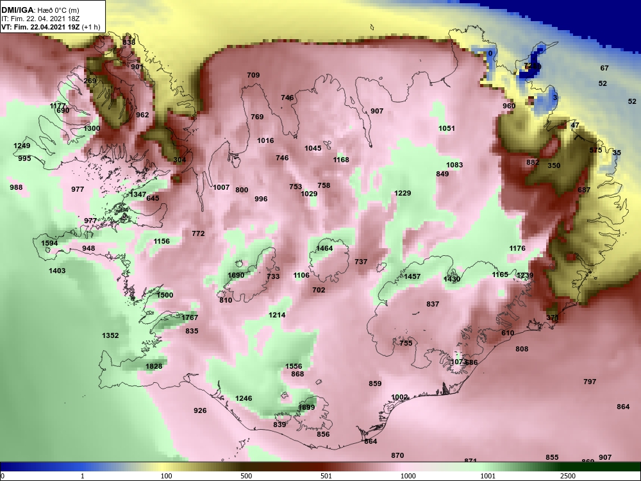This screenshot has width=641, height=481.
Task: Select the 1347 map label
Action: click(x=137, y=194)
